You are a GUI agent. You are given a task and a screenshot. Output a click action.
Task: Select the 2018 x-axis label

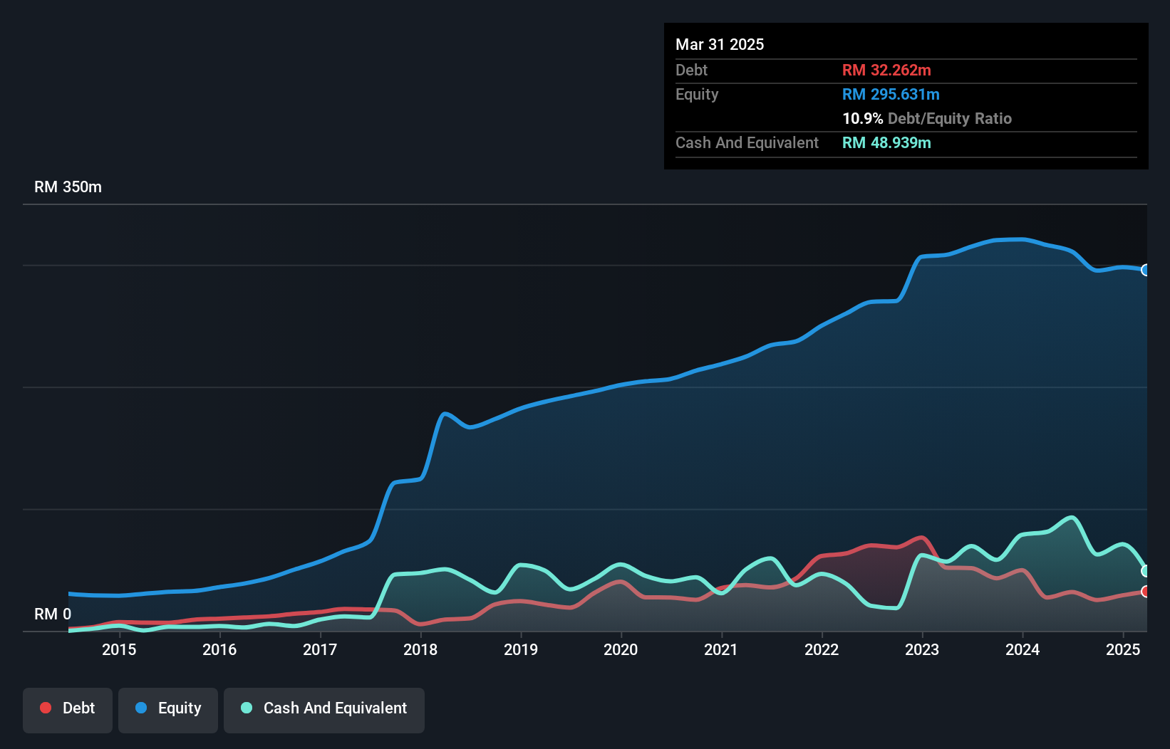click(x=420, y=649)
